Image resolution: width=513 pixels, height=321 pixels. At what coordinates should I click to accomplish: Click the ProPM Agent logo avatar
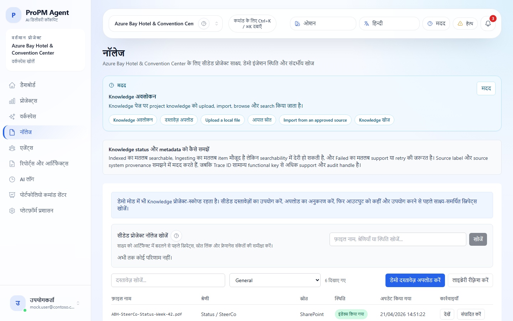[x=14, y=15]
